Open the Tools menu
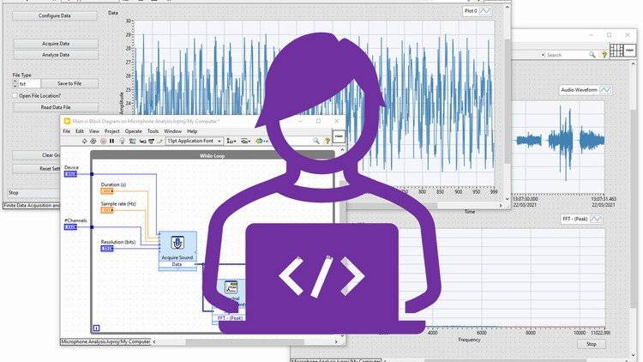This screenshot has width=643, height=362. tap(153, 131)
